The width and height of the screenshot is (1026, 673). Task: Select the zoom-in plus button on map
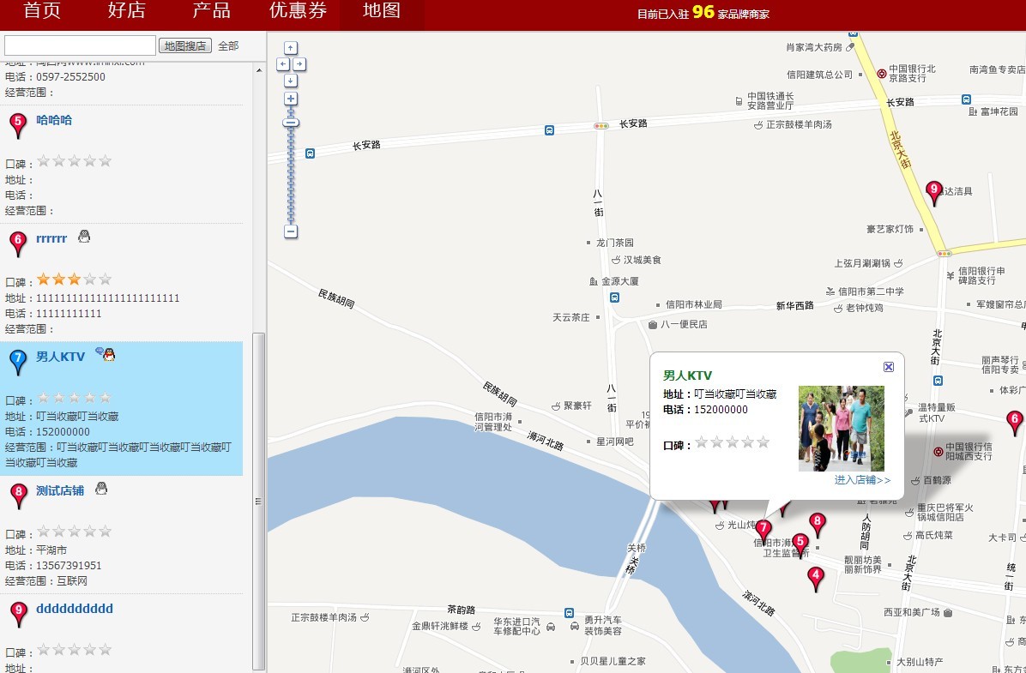tap(290, 99)
